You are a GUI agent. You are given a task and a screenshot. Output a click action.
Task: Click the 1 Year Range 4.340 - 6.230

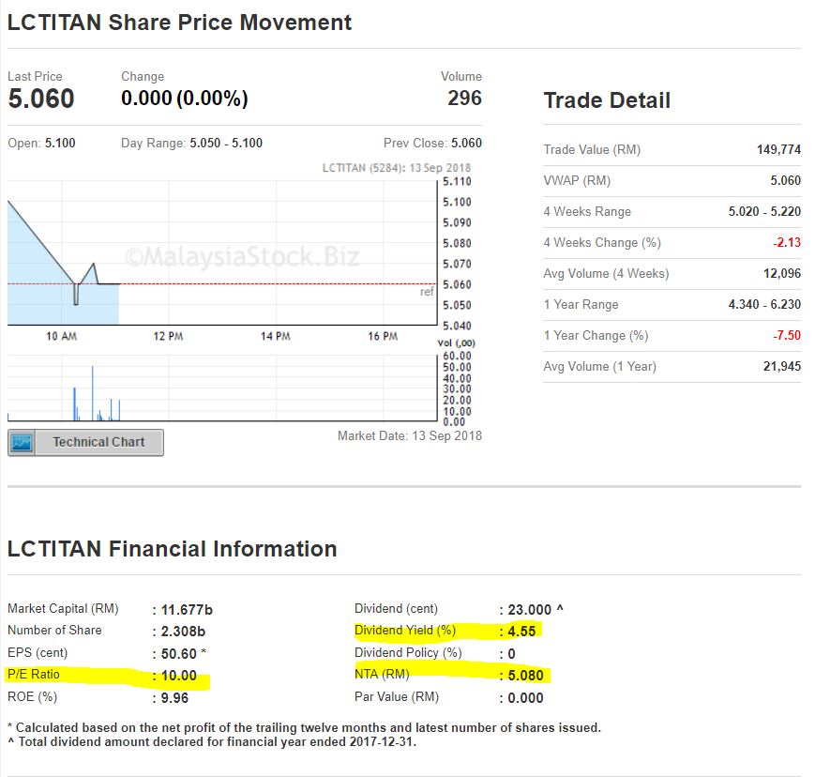pos(764,304)
